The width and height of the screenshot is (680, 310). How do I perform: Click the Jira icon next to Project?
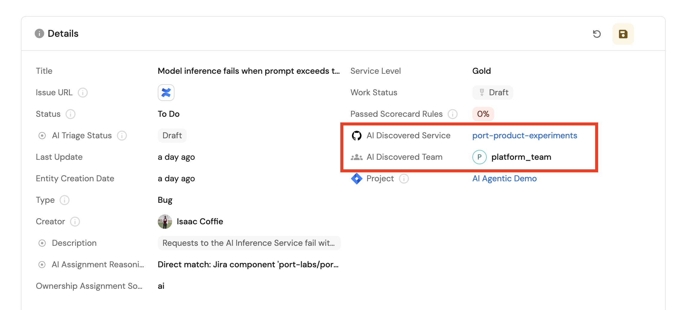coord(356,179)
